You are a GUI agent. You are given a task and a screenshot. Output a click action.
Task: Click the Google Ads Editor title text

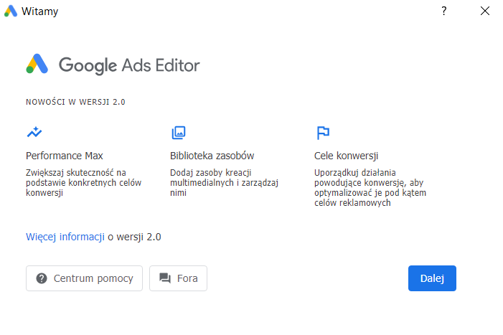tap(129, 66)
